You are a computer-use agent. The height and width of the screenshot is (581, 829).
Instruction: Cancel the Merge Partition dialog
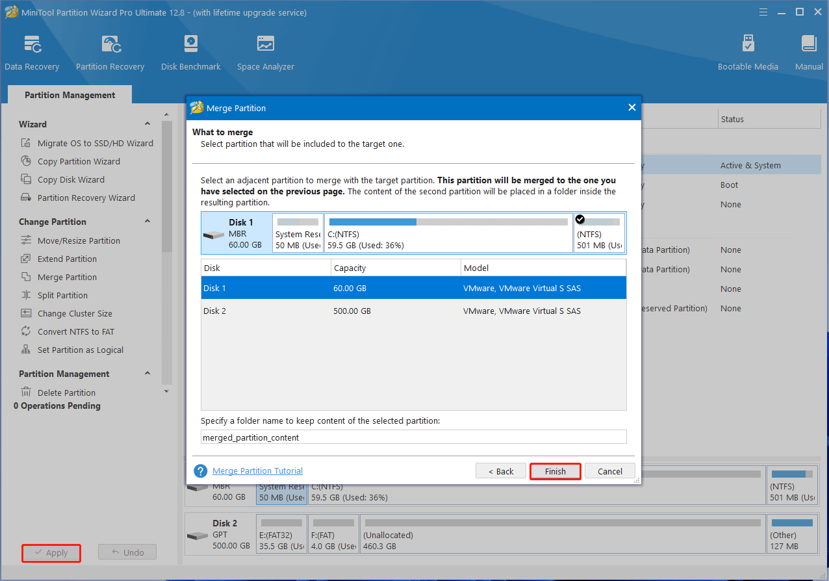[610, 471]
